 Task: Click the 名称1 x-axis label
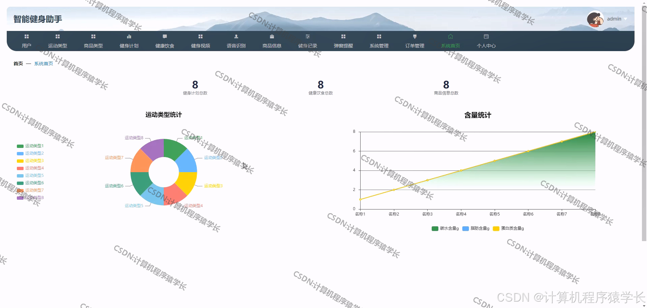(x=360, y=214)
